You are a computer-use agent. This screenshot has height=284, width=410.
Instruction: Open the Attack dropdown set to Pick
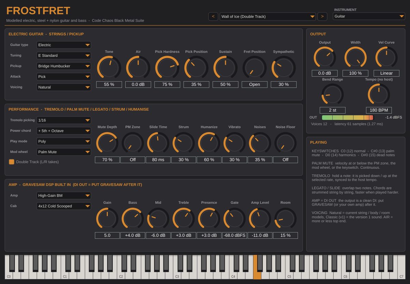64,76
